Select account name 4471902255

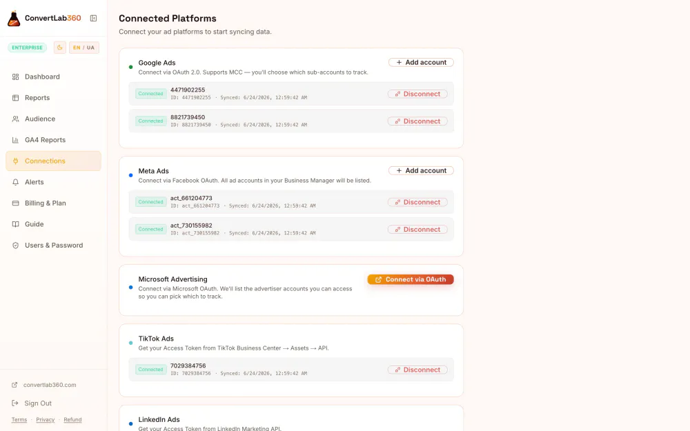188,90
